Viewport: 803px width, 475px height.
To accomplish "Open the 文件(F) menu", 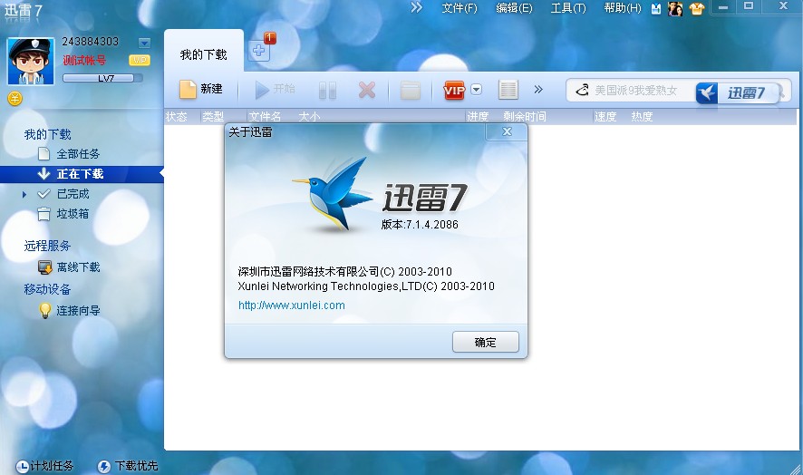I will (x=460, y=8).
